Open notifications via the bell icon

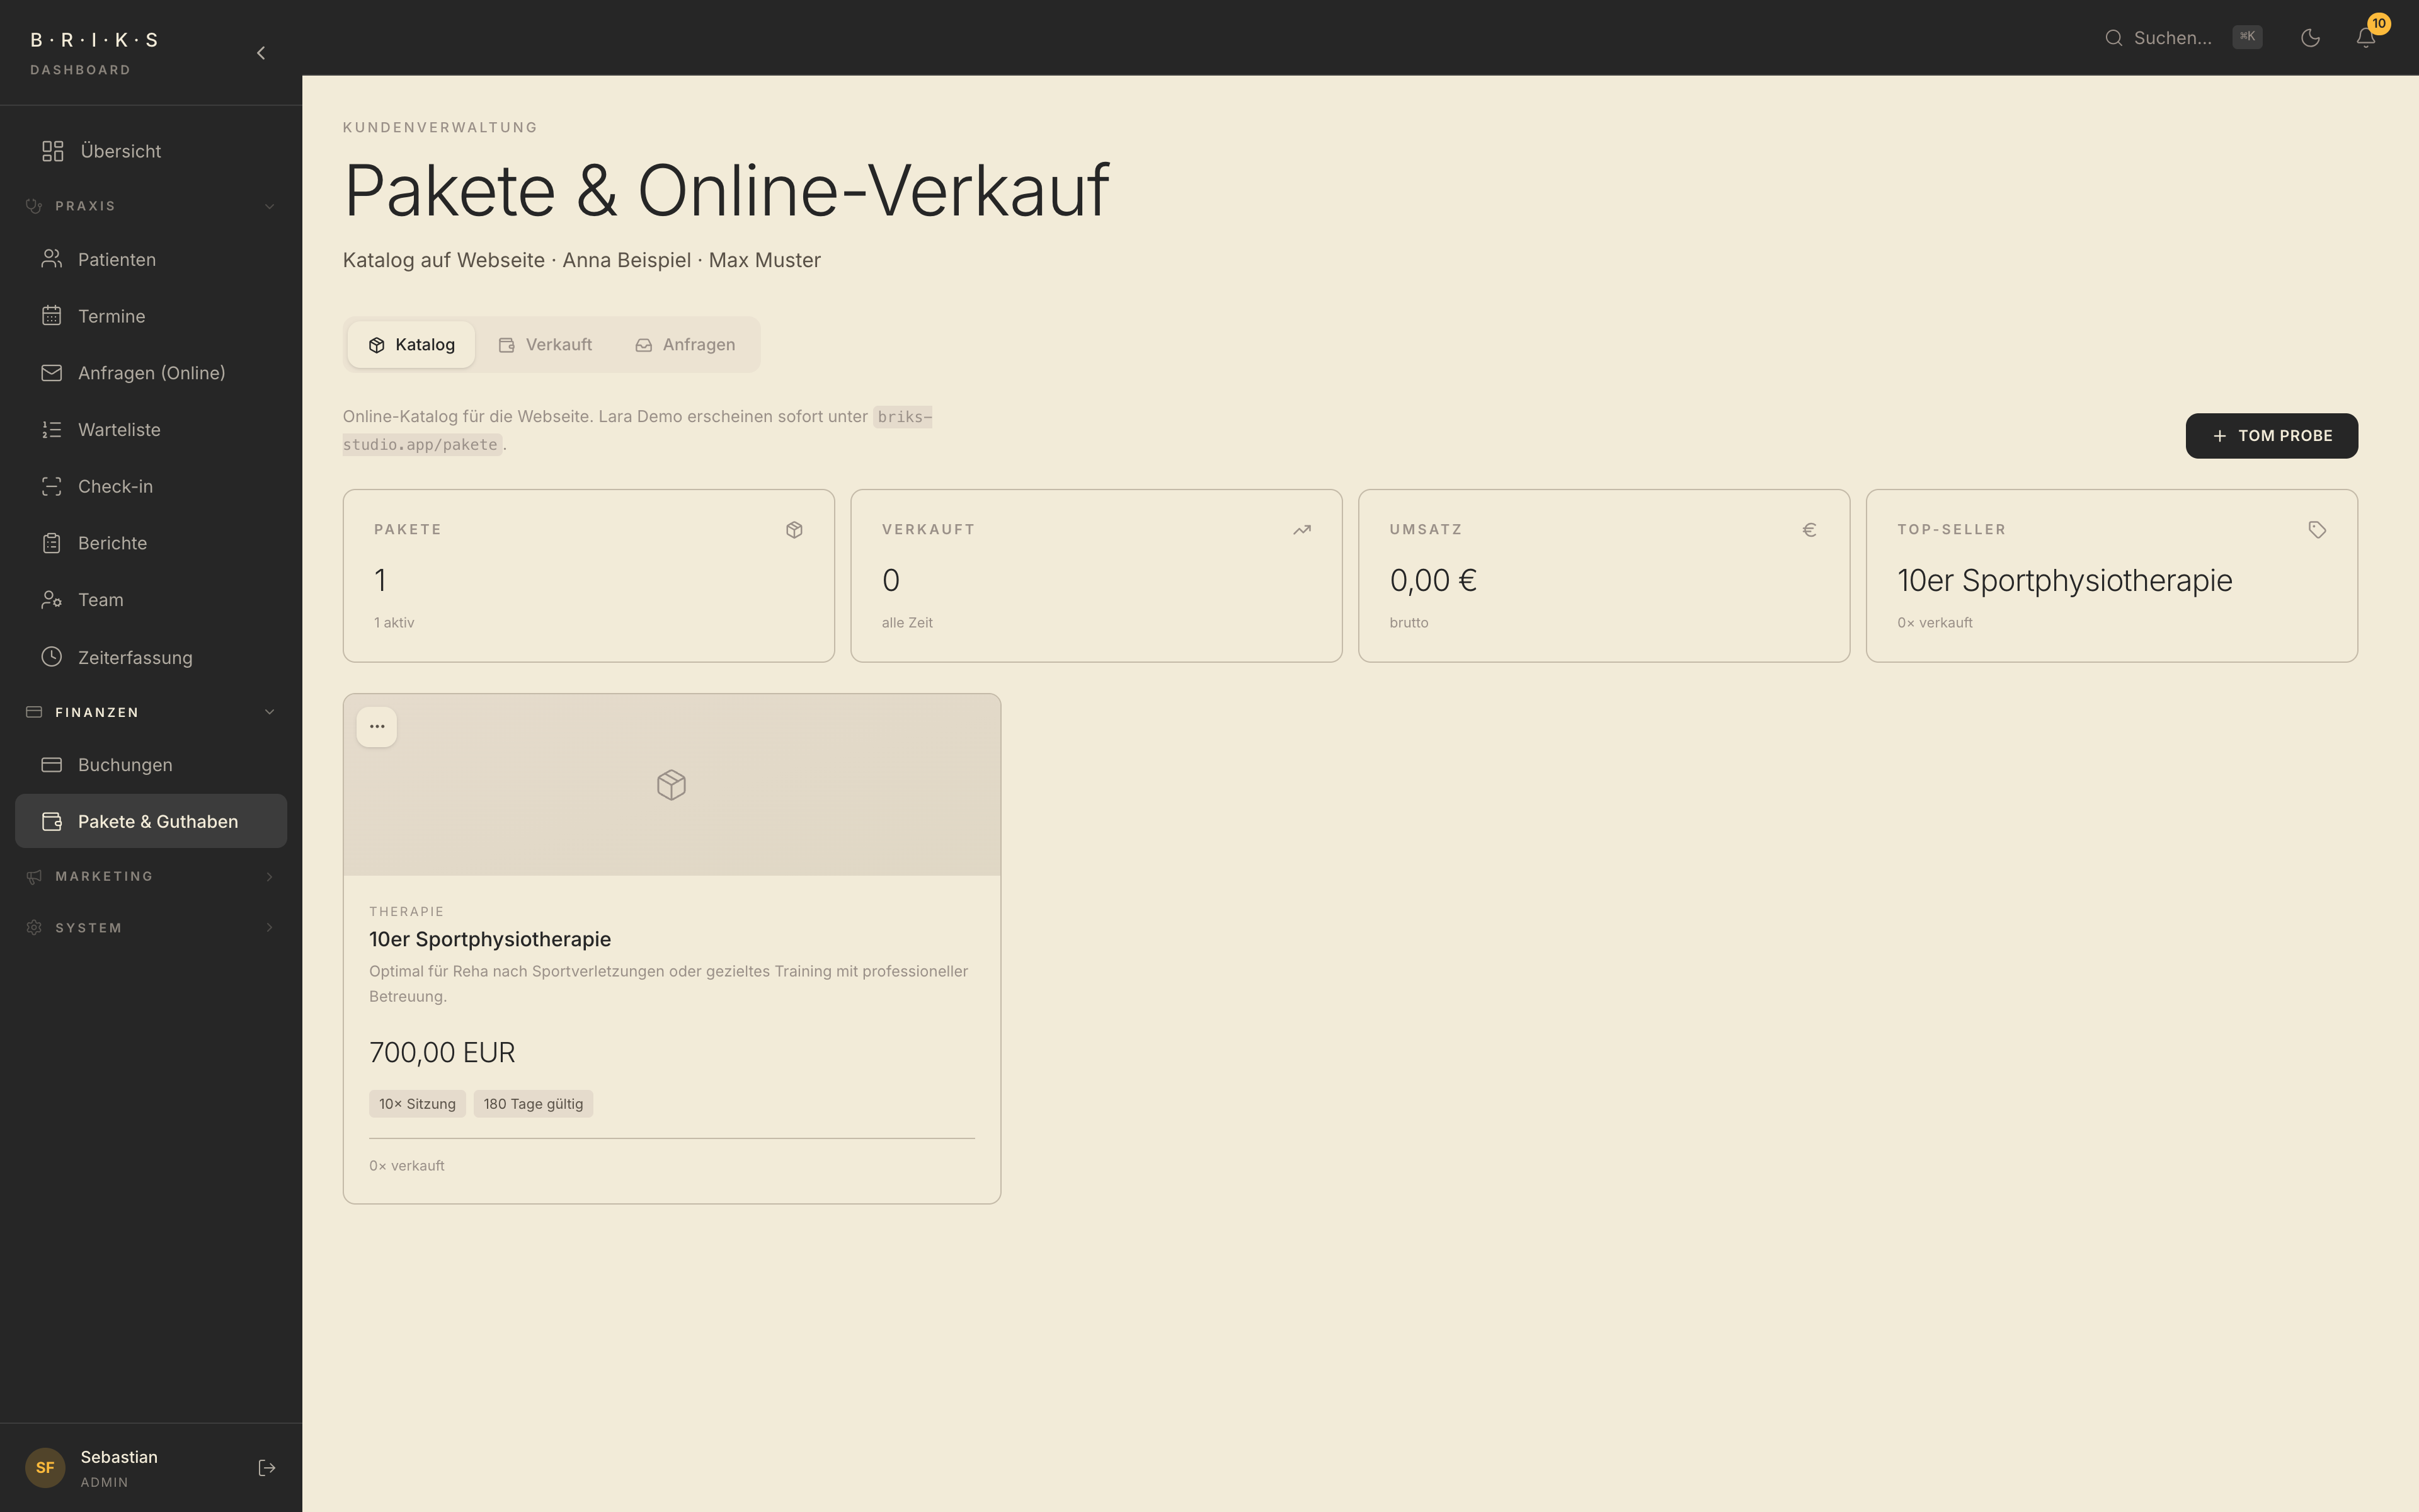(2365, 38)
